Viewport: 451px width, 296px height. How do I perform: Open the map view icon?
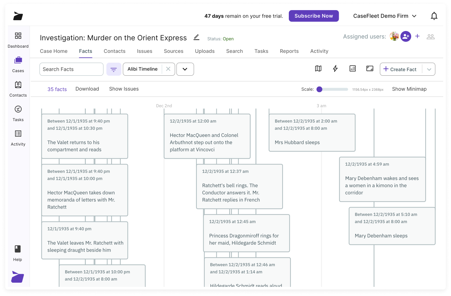pyautogui.click(x=318, y=69)
